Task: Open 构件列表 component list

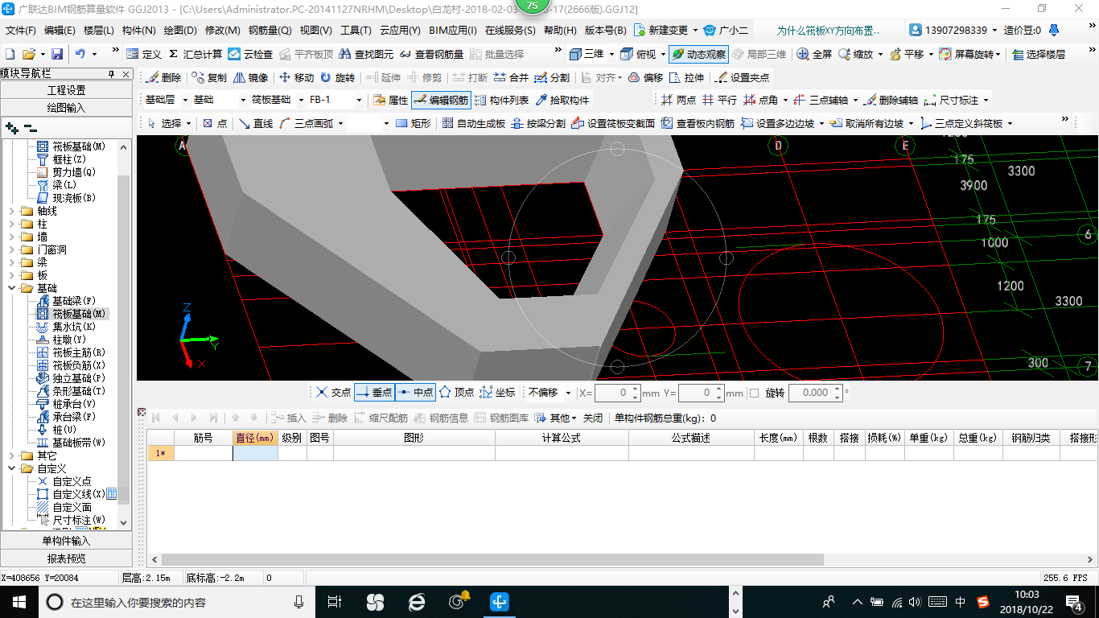Action: (501, 101)
